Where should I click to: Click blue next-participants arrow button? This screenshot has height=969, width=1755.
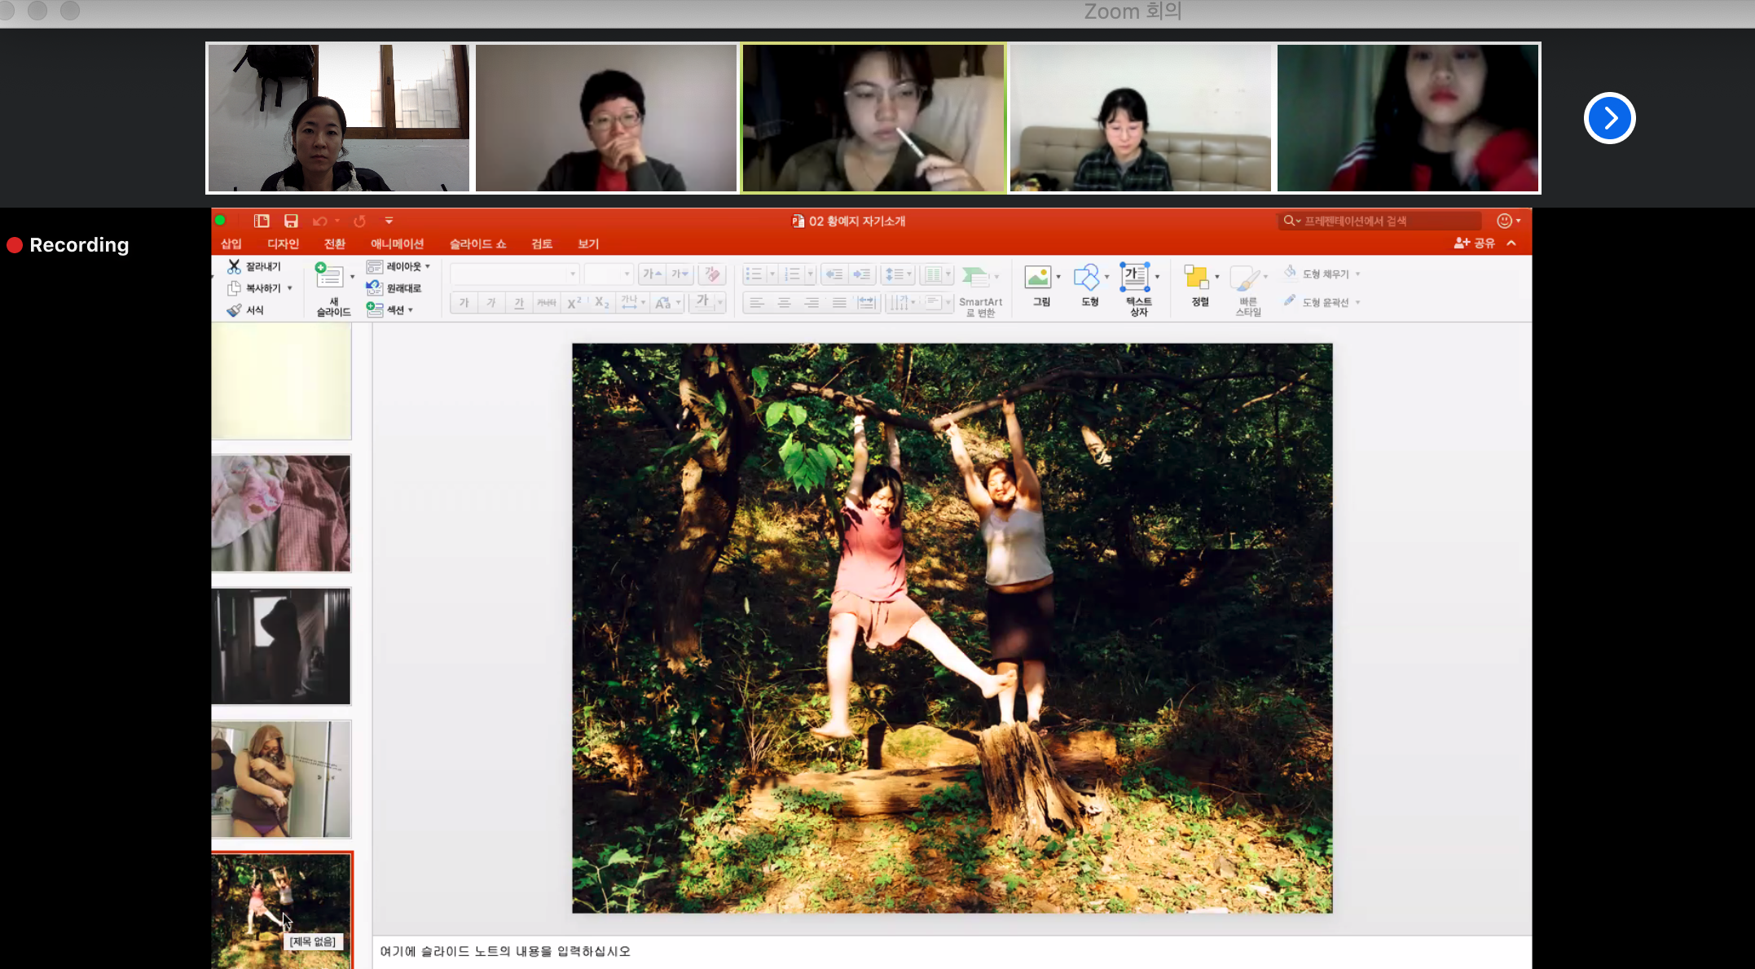[1609, 119]
